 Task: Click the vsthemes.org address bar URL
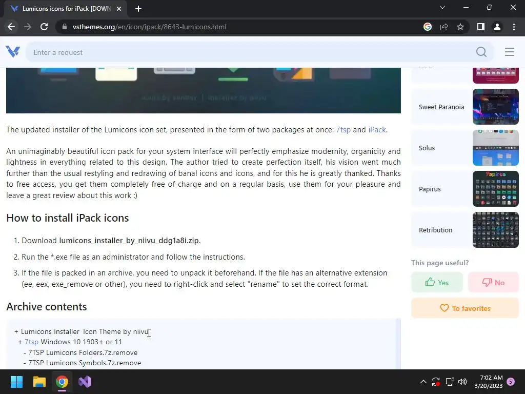[x=149, y=27]
